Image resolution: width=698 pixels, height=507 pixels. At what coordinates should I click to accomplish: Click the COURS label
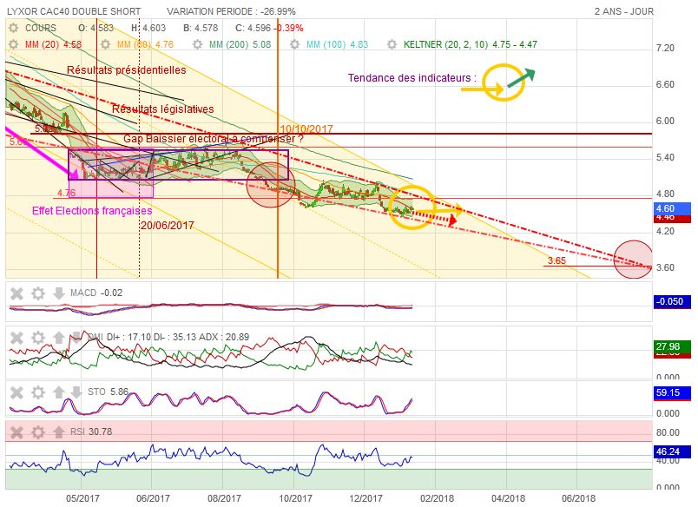(41, 28)
